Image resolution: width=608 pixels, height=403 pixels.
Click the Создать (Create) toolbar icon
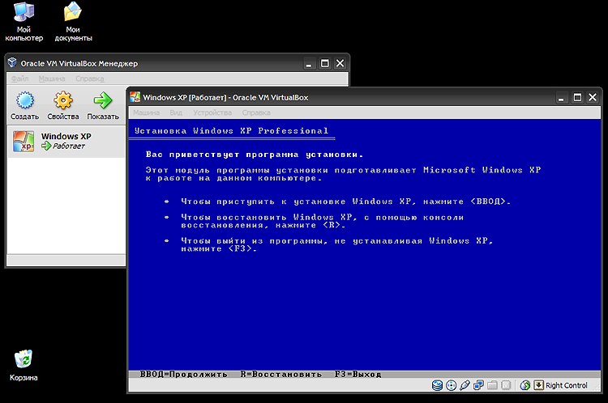(x=25, y=101)
